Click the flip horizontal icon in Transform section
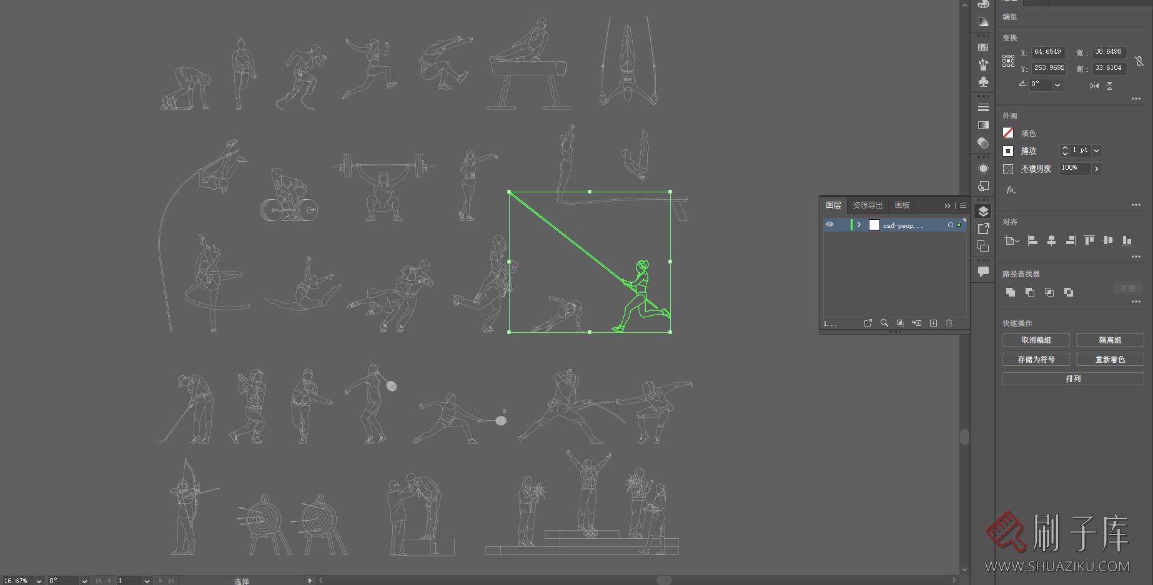 coord(1095,86)
